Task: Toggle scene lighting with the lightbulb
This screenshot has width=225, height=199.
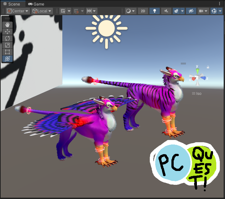Action: coord(155,11)
